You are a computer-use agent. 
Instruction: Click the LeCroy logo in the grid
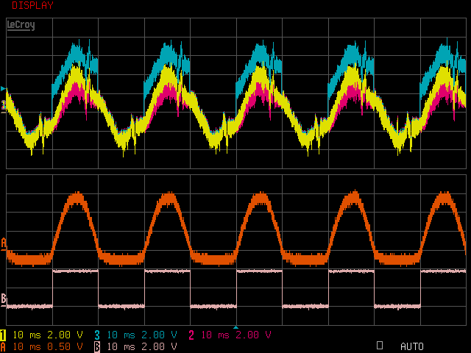(x=21, y=25)
